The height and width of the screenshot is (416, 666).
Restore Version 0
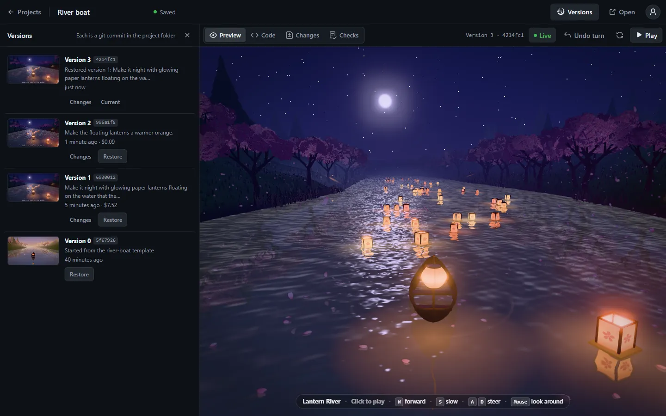[79, 274]
